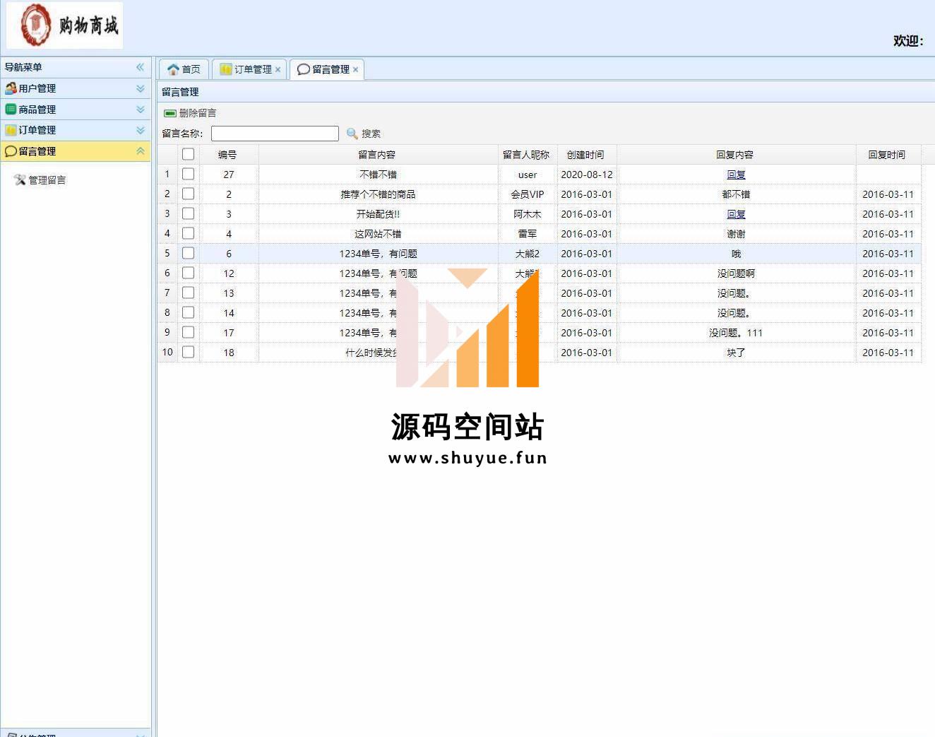Switch to the 首页 tab
The image size is (935, 737).
[x=184, y=69]
